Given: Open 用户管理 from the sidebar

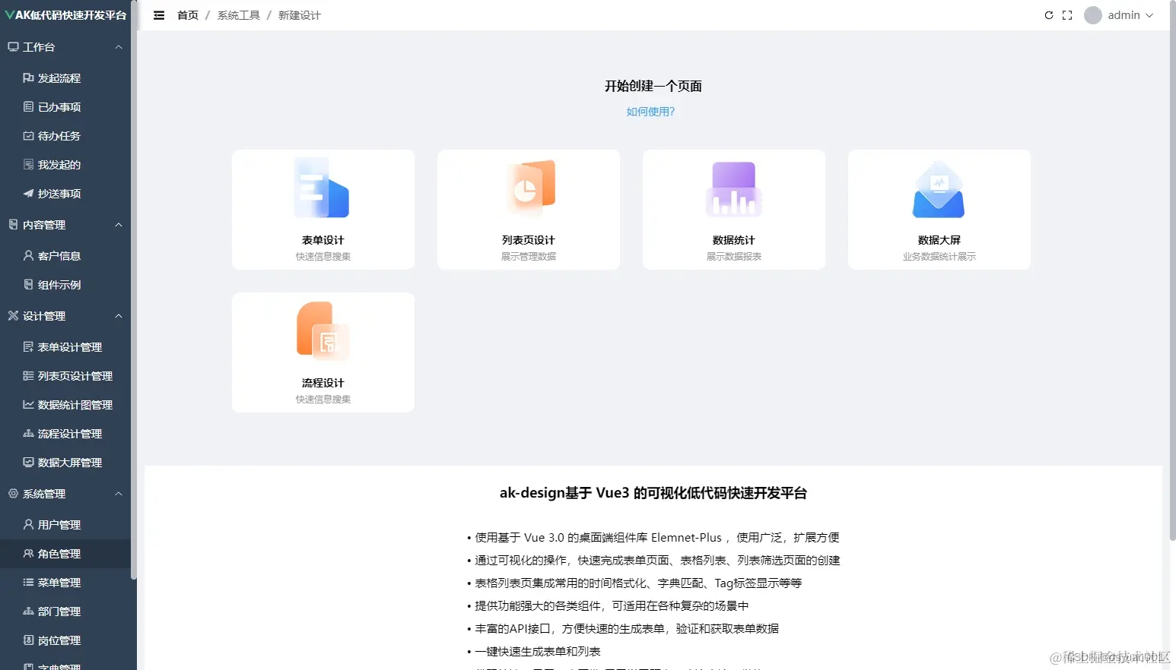Looking at the screenshot, I should click(59, 524).
